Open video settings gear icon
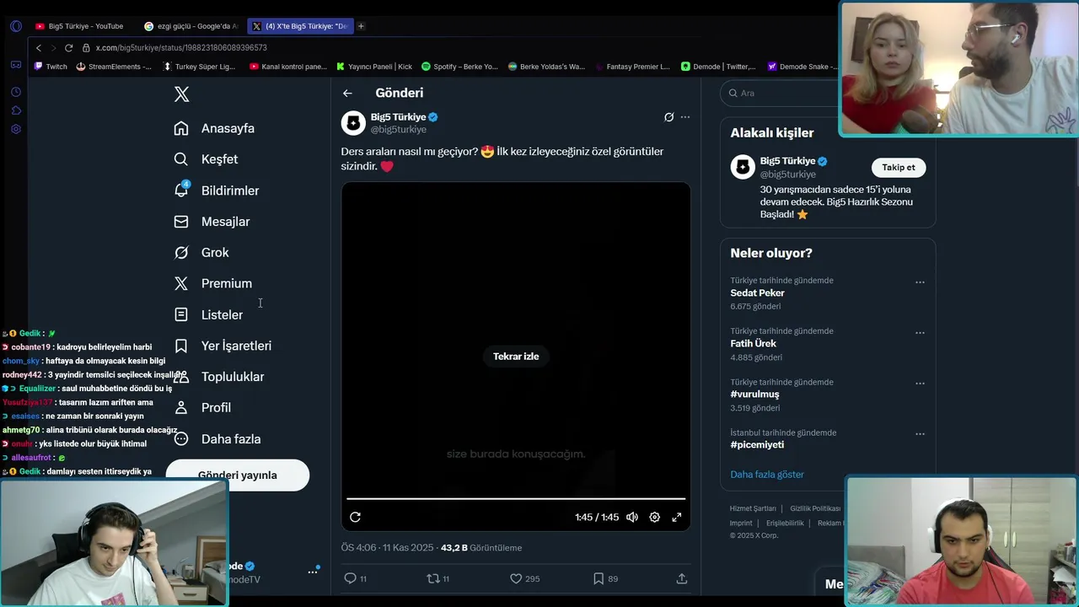 tap(654, 518)
